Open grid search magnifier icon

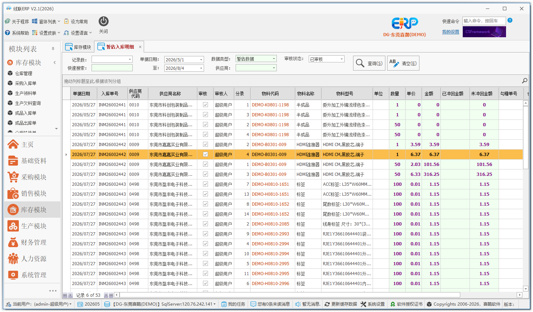click(x=524, y=81)
